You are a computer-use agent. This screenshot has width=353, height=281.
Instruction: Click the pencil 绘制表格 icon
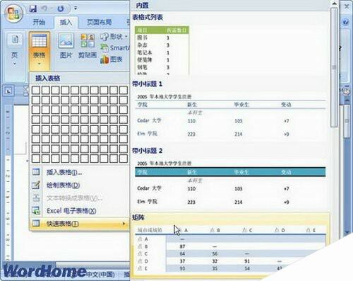pyautogui.click(x=36, y=185)
